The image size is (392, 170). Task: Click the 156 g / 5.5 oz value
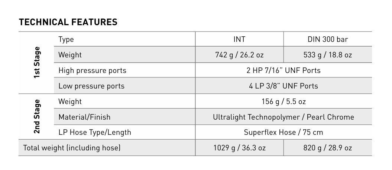click(x=284, y=101)
